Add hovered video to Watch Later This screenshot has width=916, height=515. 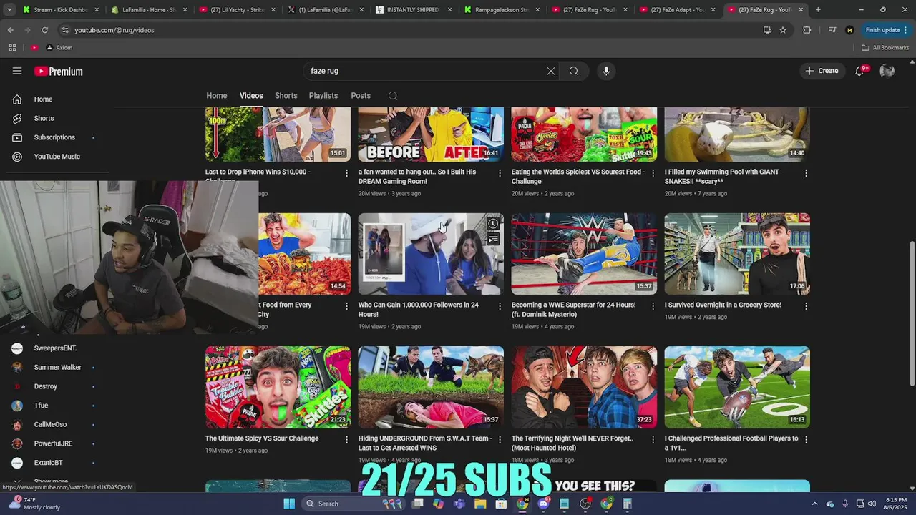click(x=493, y=224)
